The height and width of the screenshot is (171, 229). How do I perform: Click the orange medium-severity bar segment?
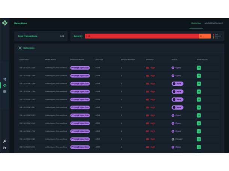click(205, 36)
